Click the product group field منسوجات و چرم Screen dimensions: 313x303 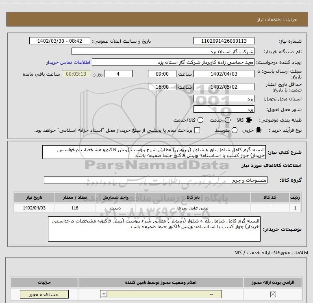[x=156, y=180]
